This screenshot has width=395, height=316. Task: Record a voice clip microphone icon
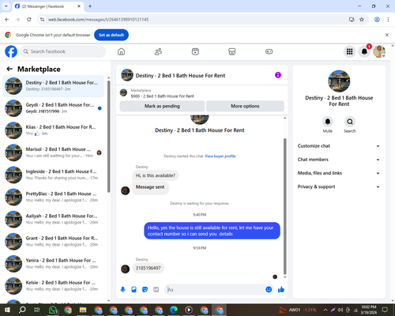coord(122,290)
